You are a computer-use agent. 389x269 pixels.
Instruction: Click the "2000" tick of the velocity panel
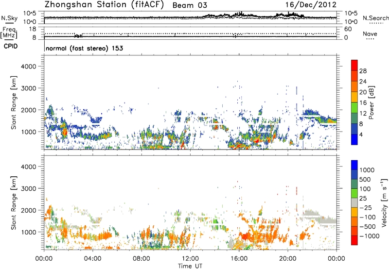[28, 210]
